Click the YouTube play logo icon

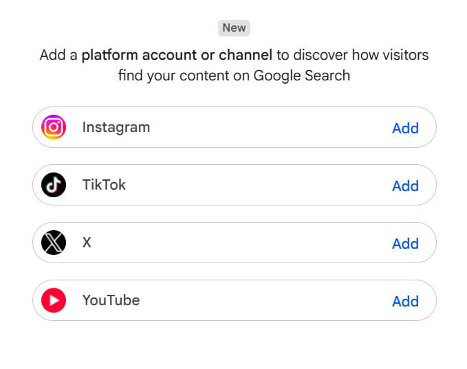click(x=54, y=300)
